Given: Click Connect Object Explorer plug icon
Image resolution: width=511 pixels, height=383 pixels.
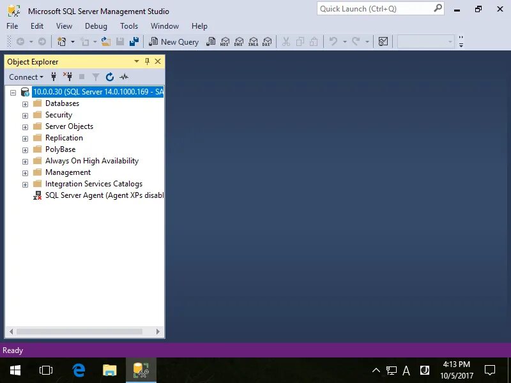Looking at the screenshot, I should pos(54,77).
